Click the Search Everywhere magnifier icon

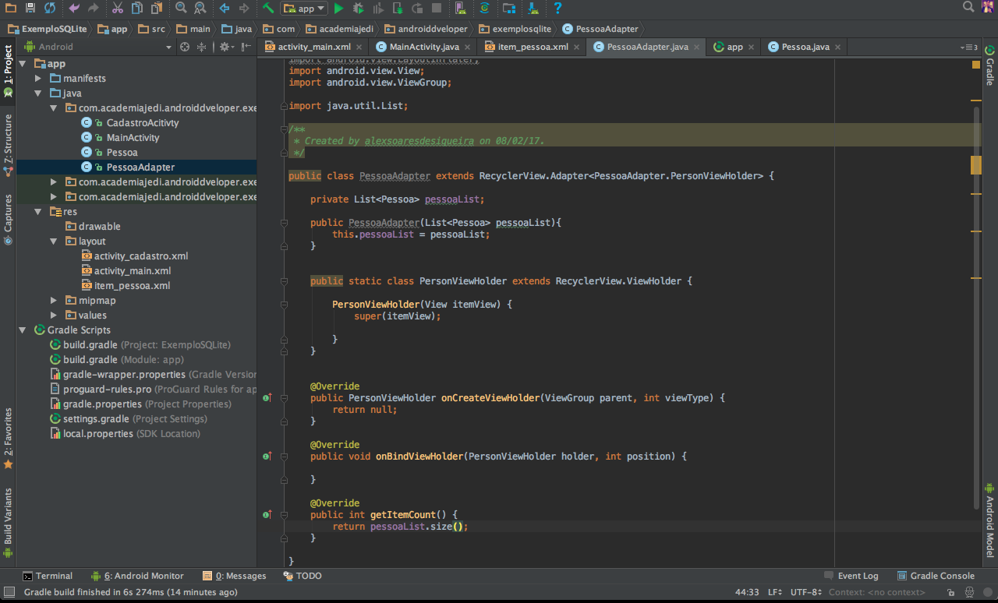click(x=968, y=7)
